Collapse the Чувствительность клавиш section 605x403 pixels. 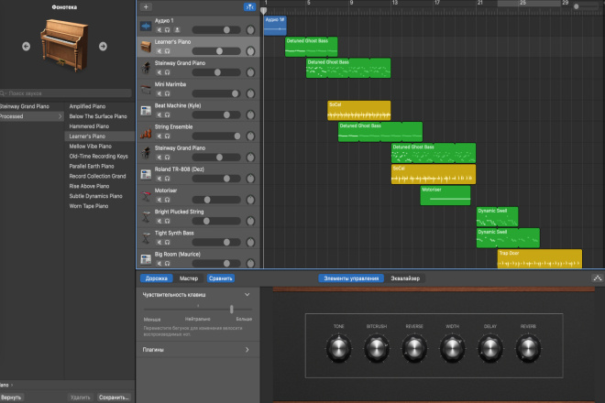[247, 295]
